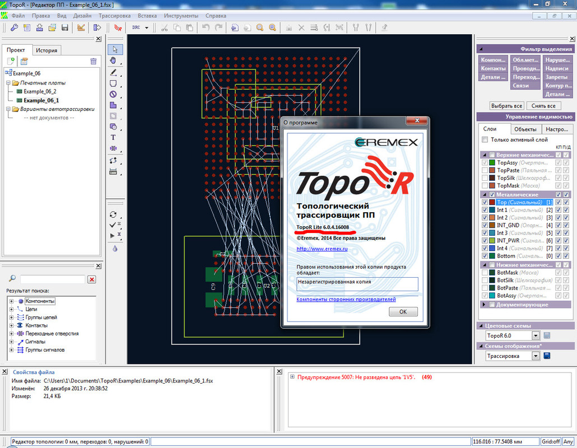Screen dimensions: 577x448
Task: Open the www.eremex.ru link
Action: (x=322, y=249)
